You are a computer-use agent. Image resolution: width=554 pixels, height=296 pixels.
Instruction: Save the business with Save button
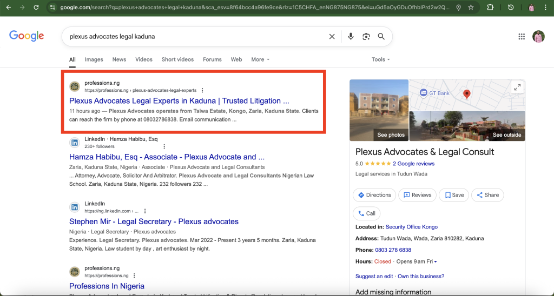pyautogui.click(x=454, y=195)
